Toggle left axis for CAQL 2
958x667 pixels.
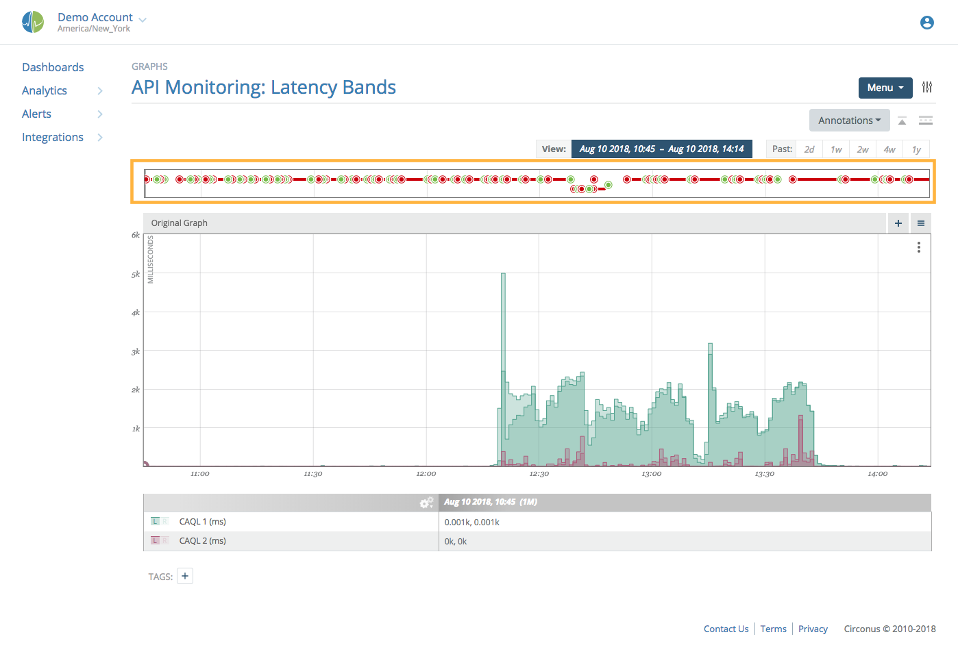click(x=155, y=540)
